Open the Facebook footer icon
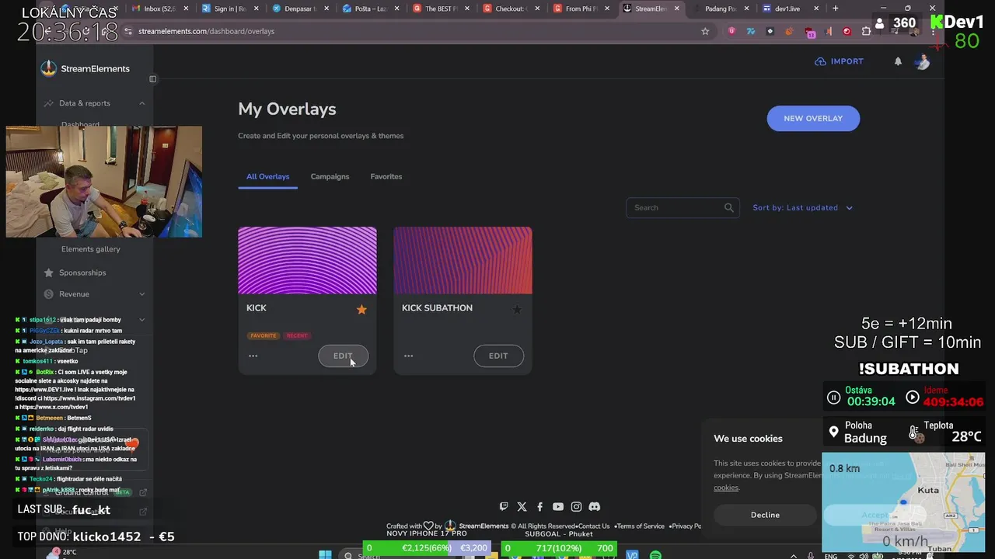Viewport: 995px width, 559px height. (539, 506)
